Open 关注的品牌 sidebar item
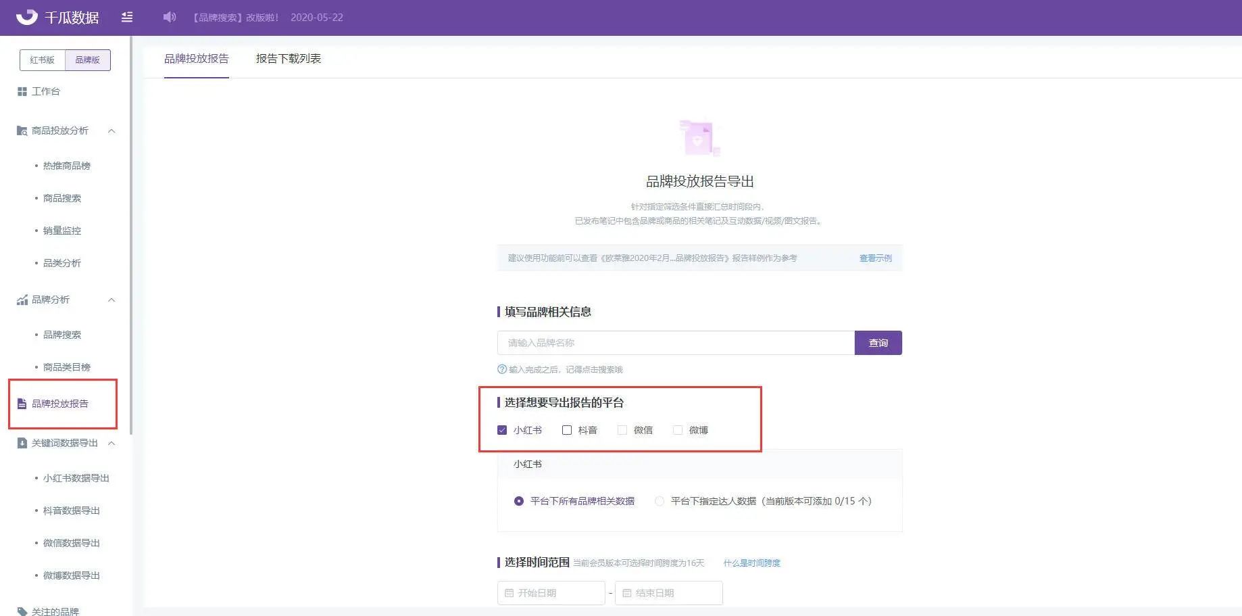 (55, 611)
